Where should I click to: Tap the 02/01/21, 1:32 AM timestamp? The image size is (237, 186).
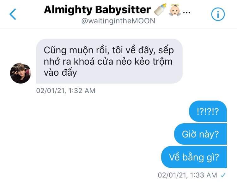[66, 91]
